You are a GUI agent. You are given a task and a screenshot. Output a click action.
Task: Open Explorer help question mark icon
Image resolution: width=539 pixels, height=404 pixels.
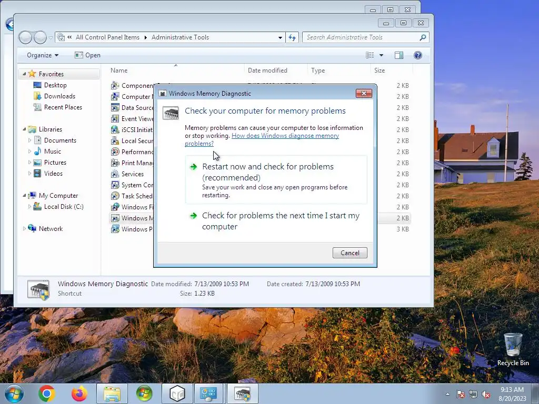[417, 55]
